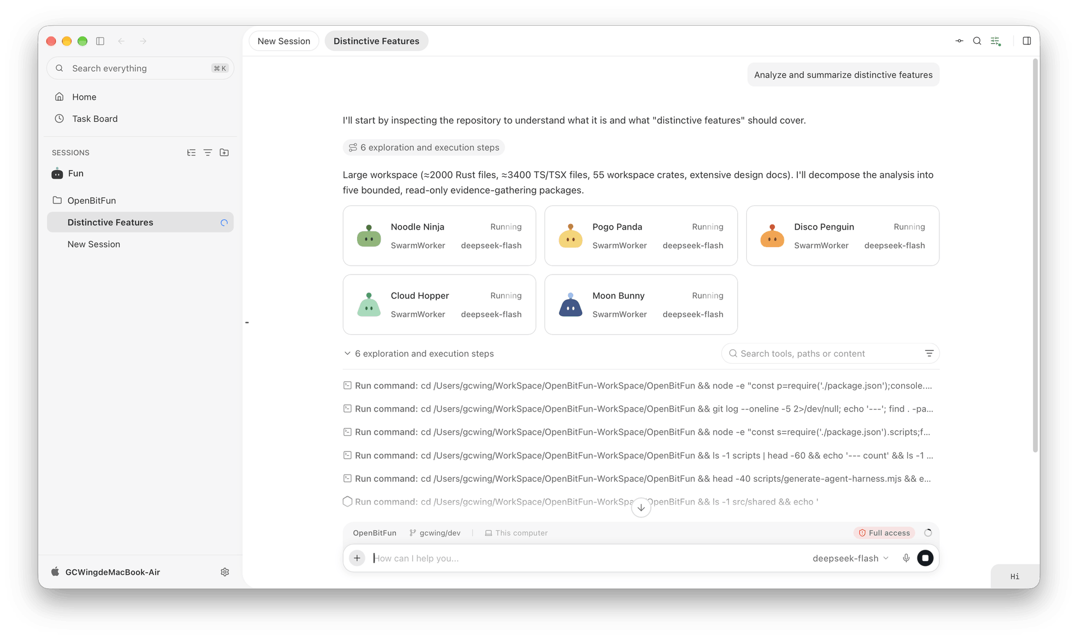
Task: Switch to the New Session tab
Action: point(284,41)
